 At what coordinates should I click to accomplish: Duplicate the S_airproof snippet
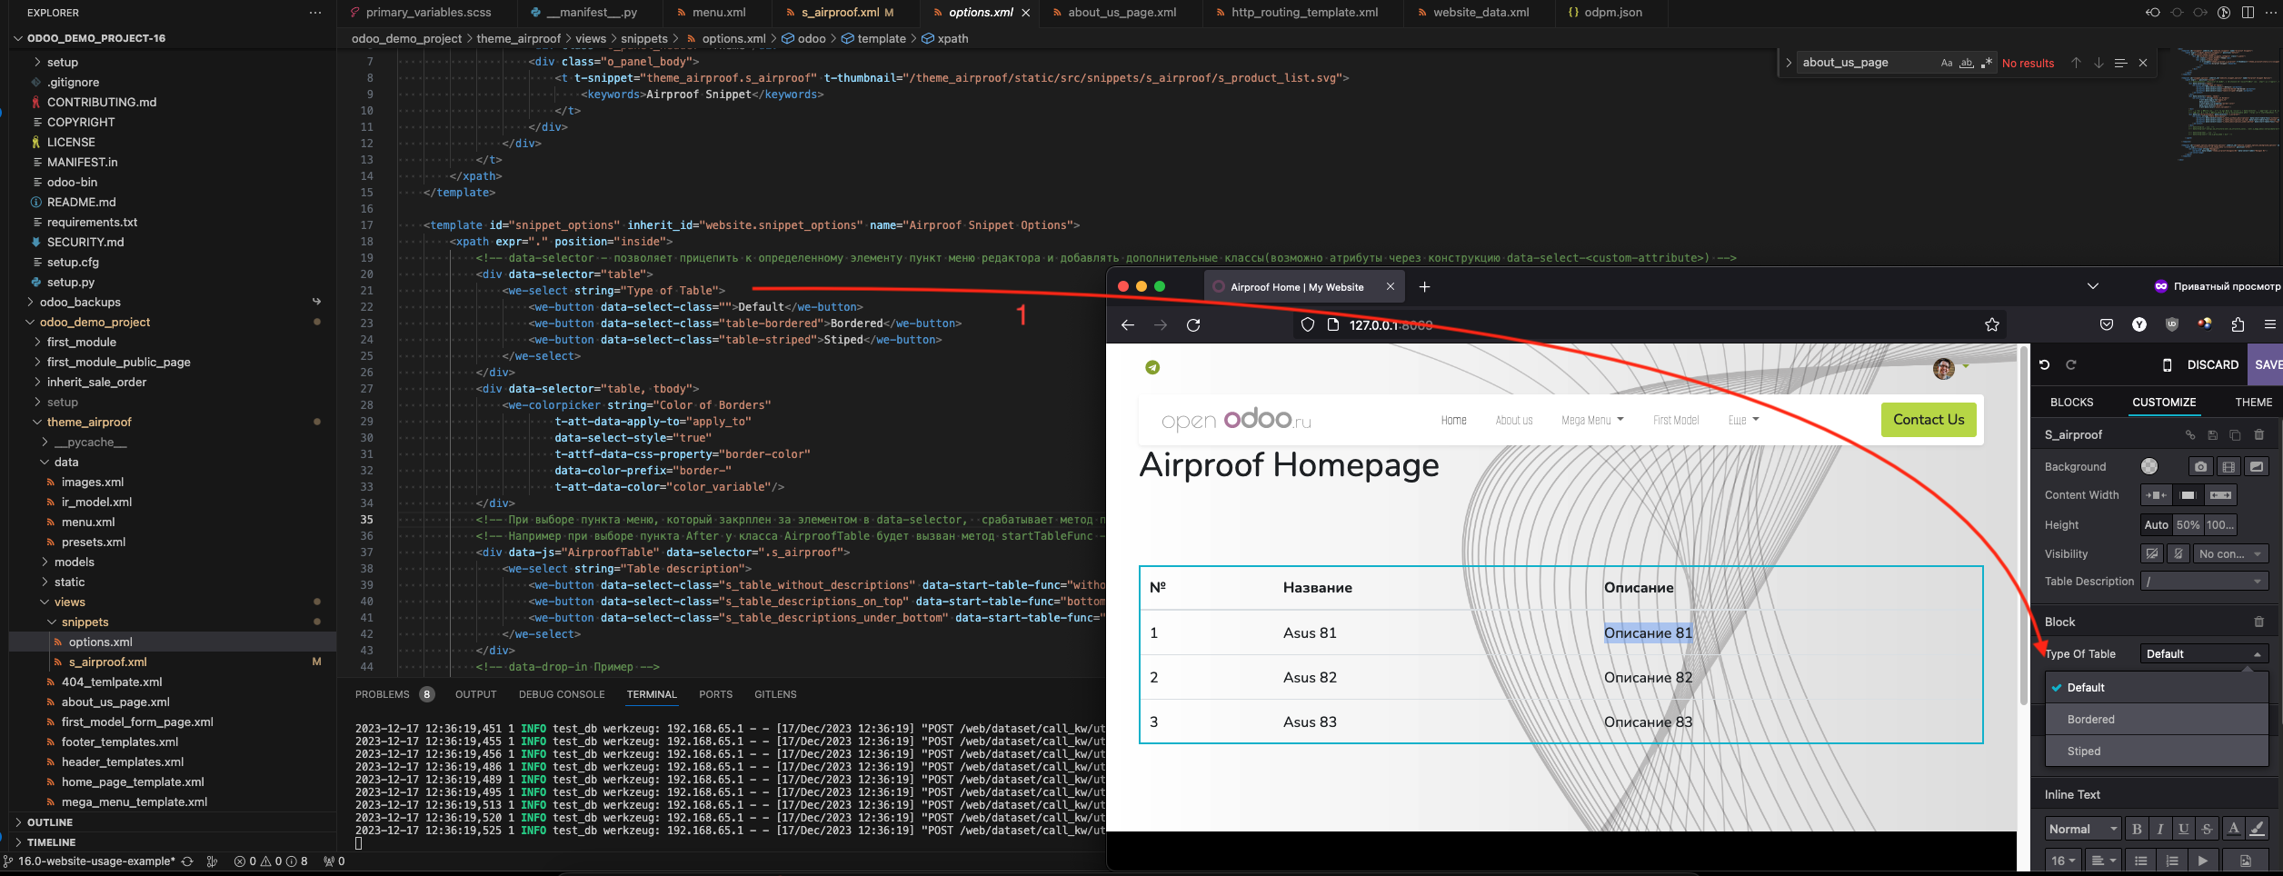point(2235,434)
